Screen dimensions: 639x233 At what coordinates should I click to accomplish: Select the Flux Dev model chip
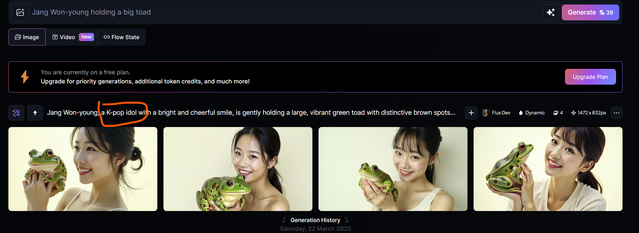[497, 113]
